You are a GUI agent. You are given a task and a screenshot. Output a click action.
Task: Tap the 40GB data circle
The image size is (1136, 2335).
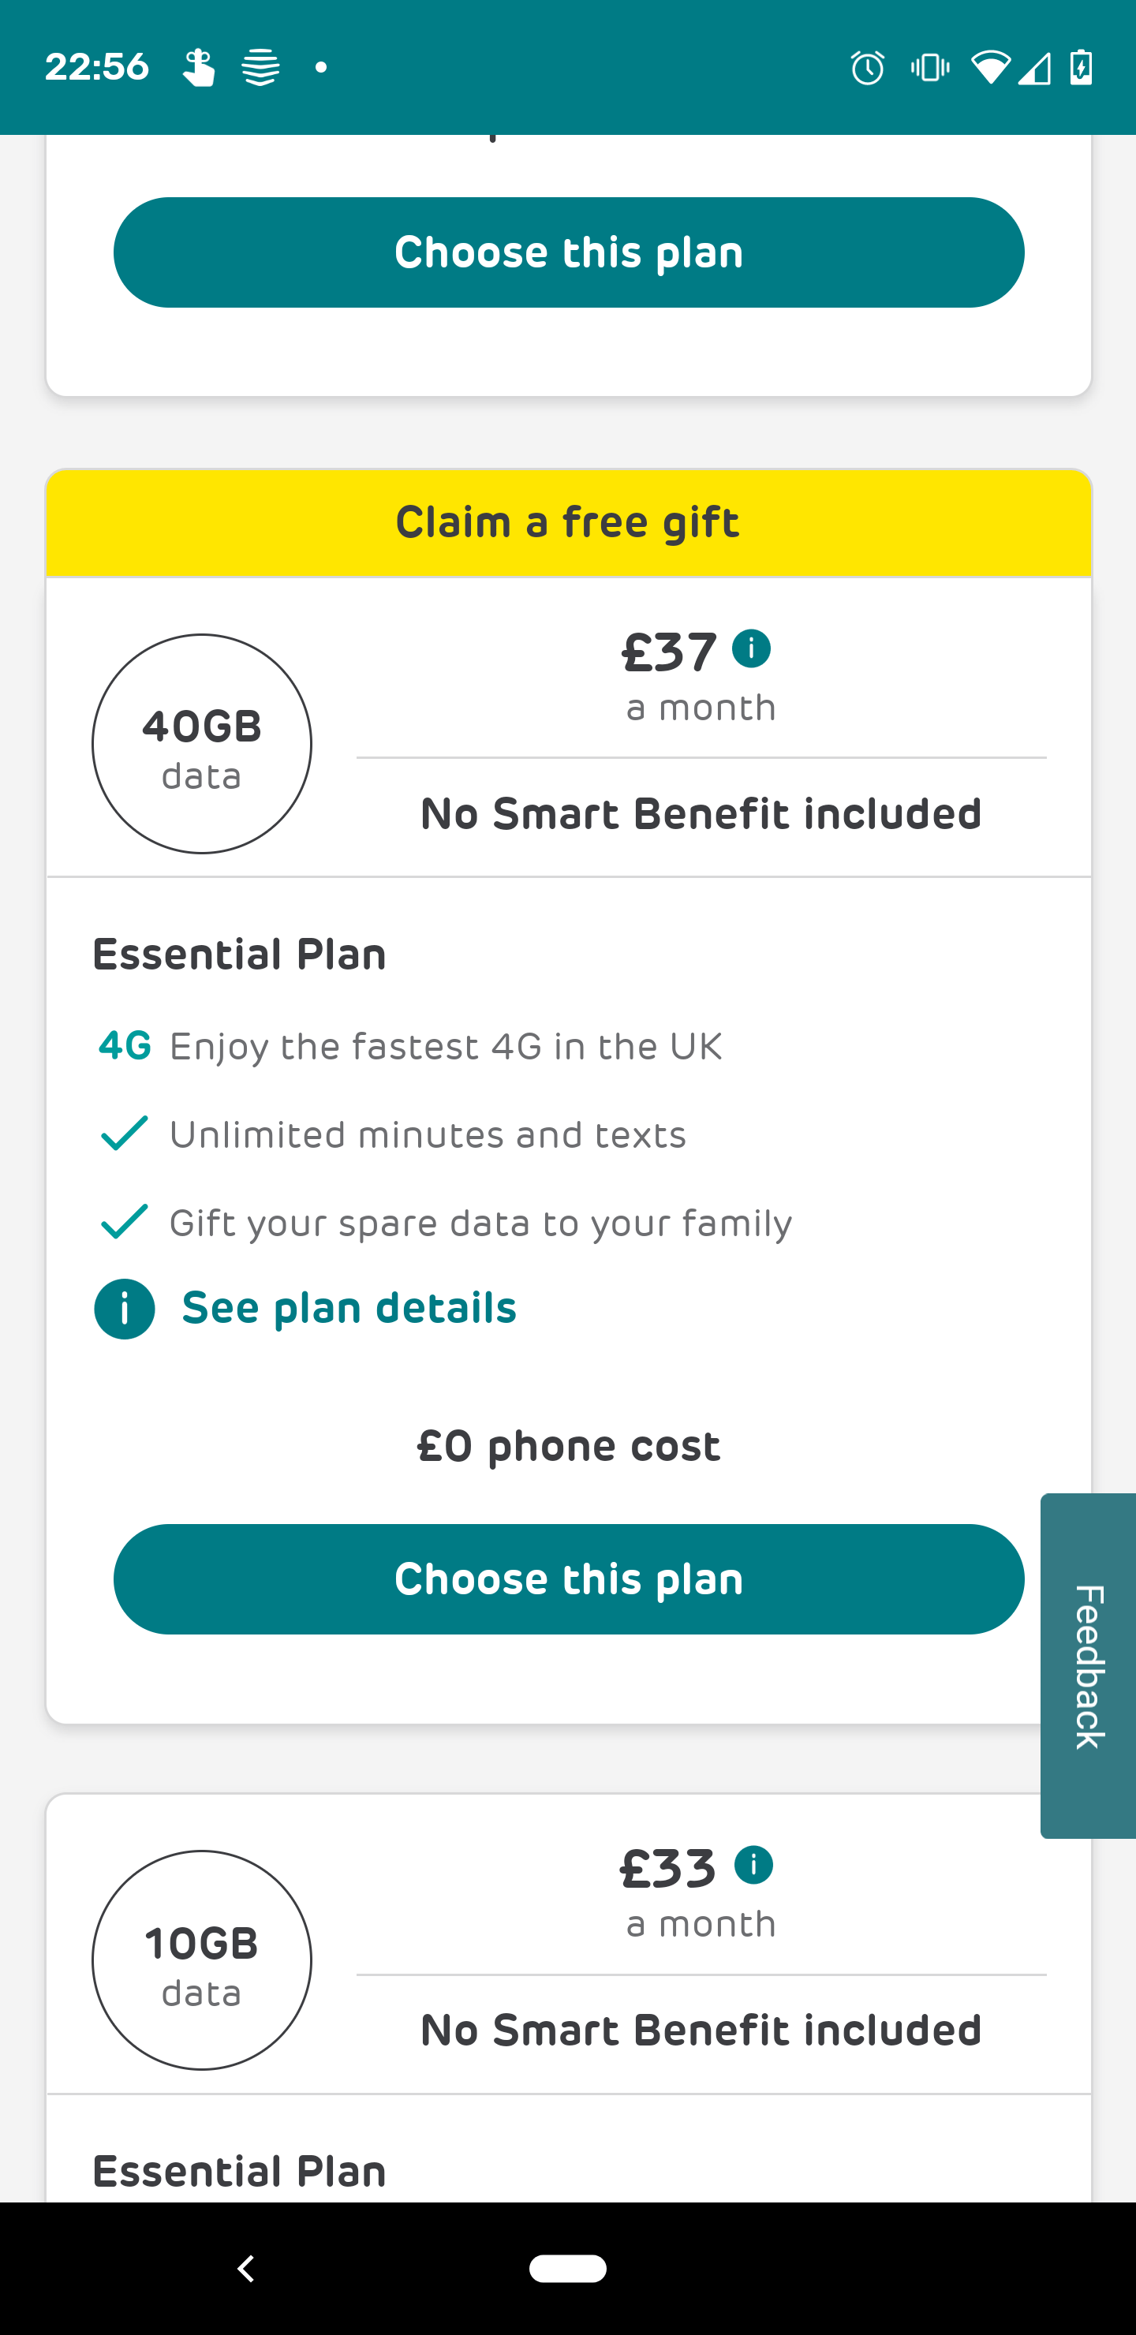tap(202, 744)
